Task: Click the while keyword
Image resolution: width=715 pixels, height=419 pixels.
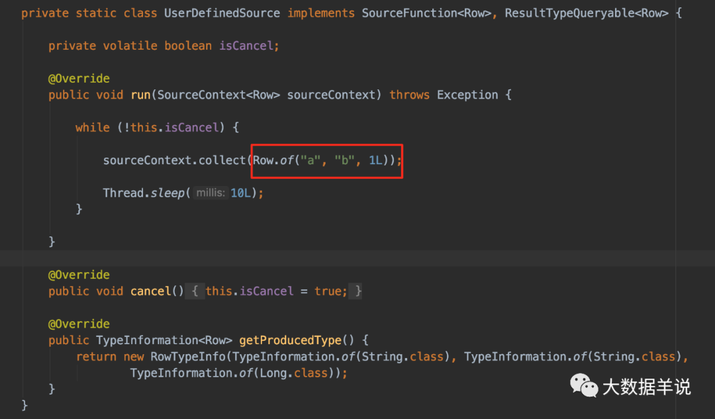Action: pos(93,128)
